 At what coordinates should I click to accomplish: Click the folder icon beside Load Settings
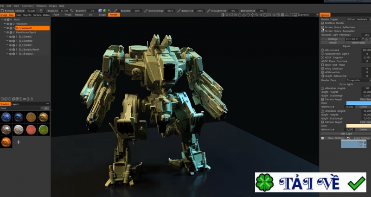click(348, 138)
